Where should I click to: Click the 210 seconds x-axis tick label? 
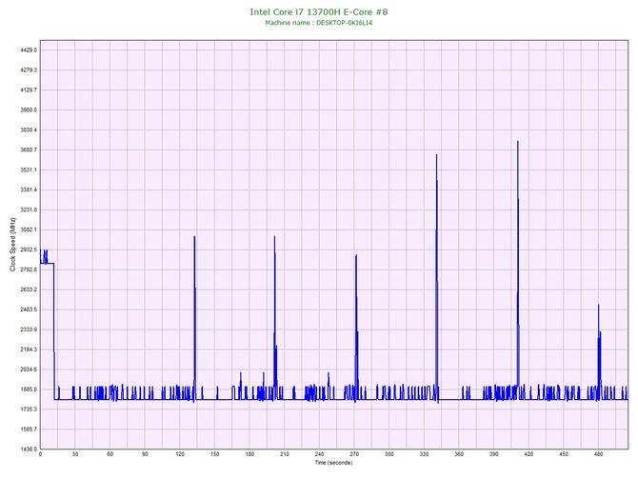(x=285, y=454)
